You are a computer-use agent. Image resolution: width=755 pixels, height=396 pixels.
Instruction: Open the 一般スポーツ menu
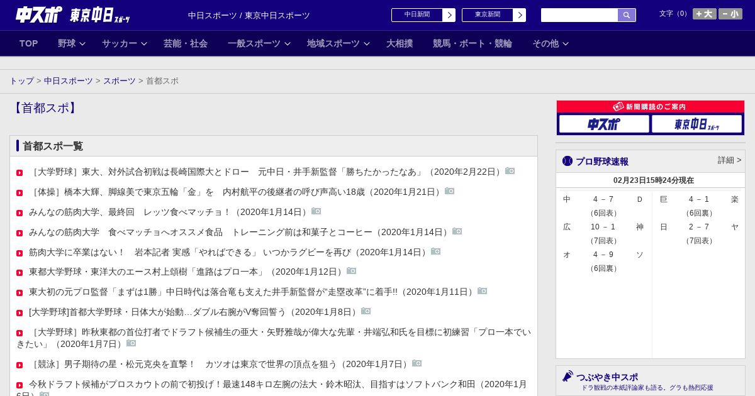pyautogui.click(x=254, y=43)
